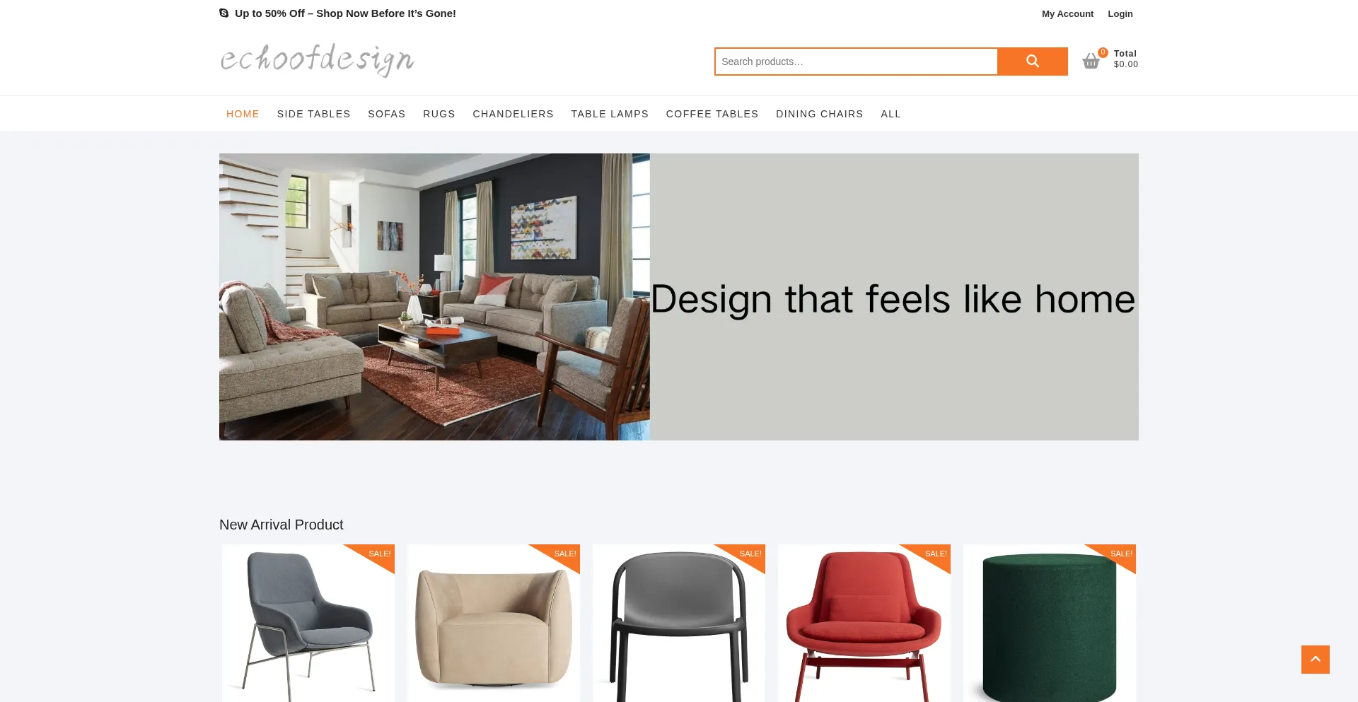Screen dimensions: 1358x702
Task: Click the My Account link
Action: coord(1067,13)
